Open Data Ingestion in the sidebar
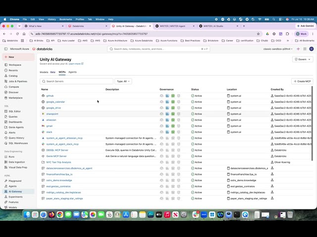The image size is (317, 237). 16,162
